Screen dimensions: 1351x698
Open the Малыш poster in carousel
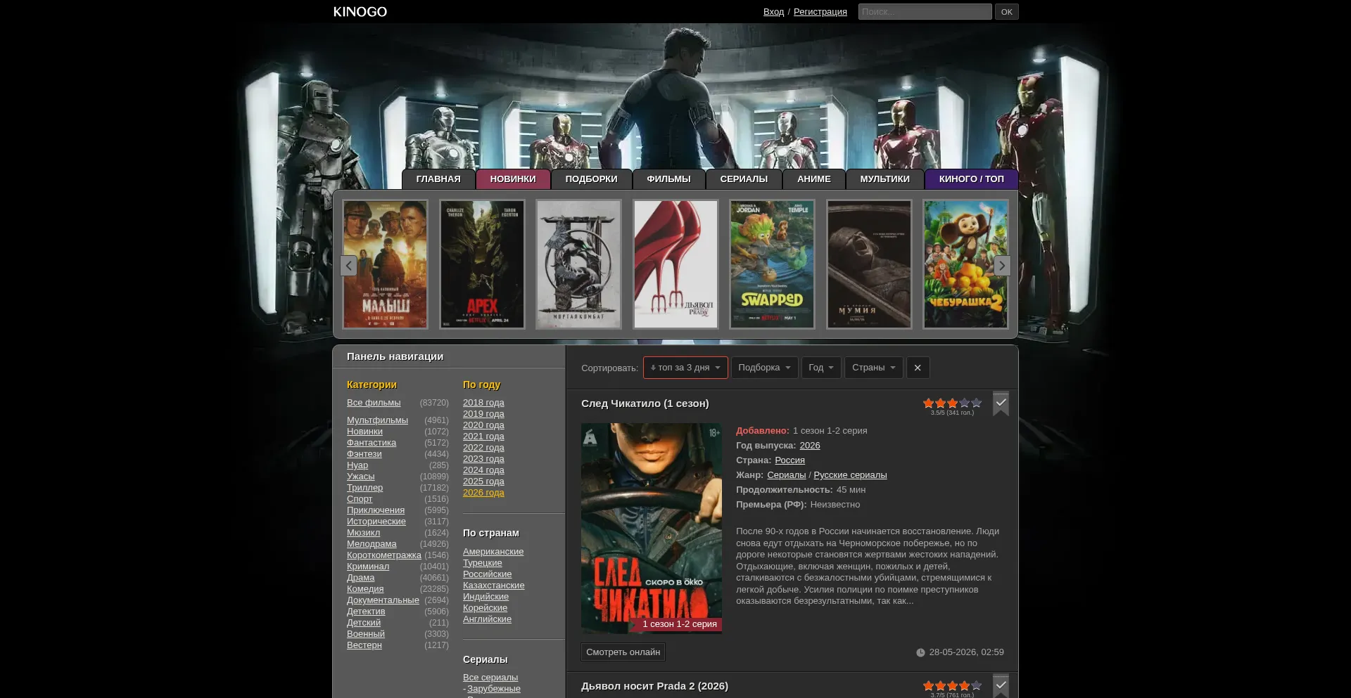(385, 264)
